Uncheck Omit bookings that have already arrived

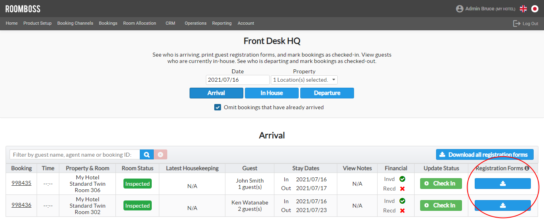pyautogui.click(x=217, y=107)
